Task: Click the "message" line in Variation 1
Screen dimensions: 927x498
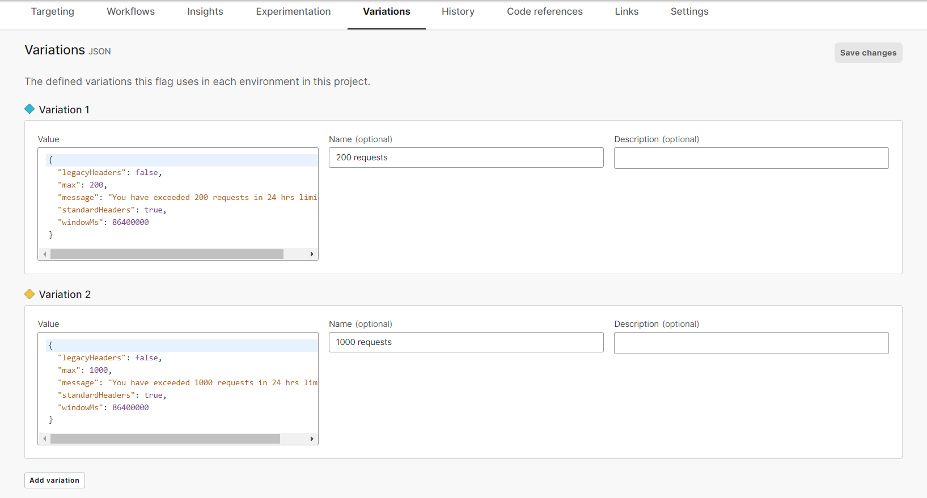Action: (187, 198)
